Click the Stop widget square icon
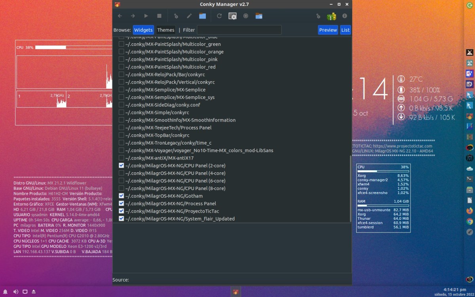 159,16
